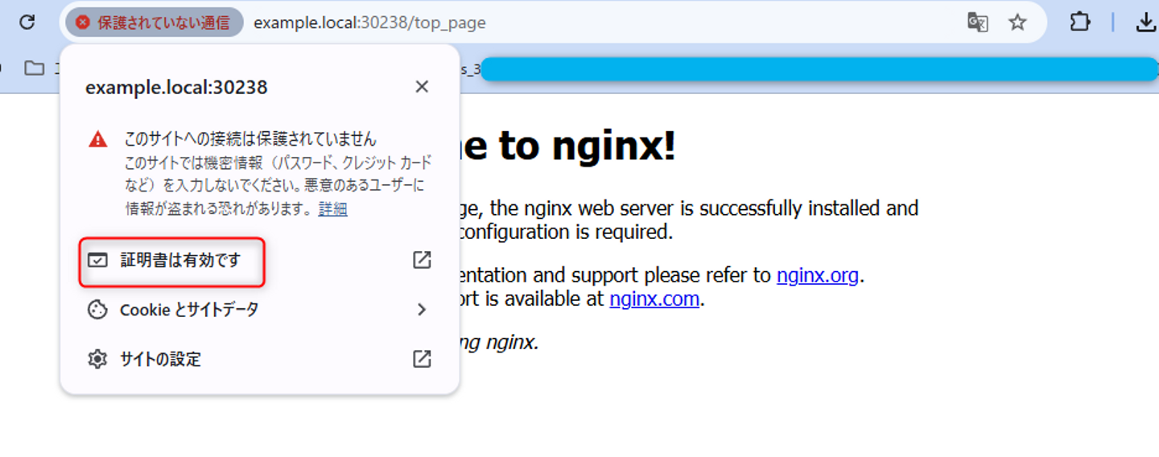Image resolution: width=1159 pixels, height=457 pixels.
Task: Click the red X icon in security chip
Action: tap(83, 23)
